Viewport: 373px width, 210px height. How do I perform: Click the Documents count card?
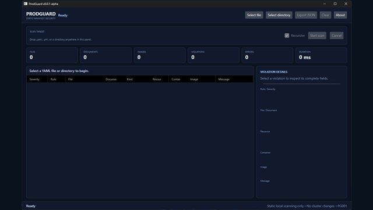[x=106, y=55]
